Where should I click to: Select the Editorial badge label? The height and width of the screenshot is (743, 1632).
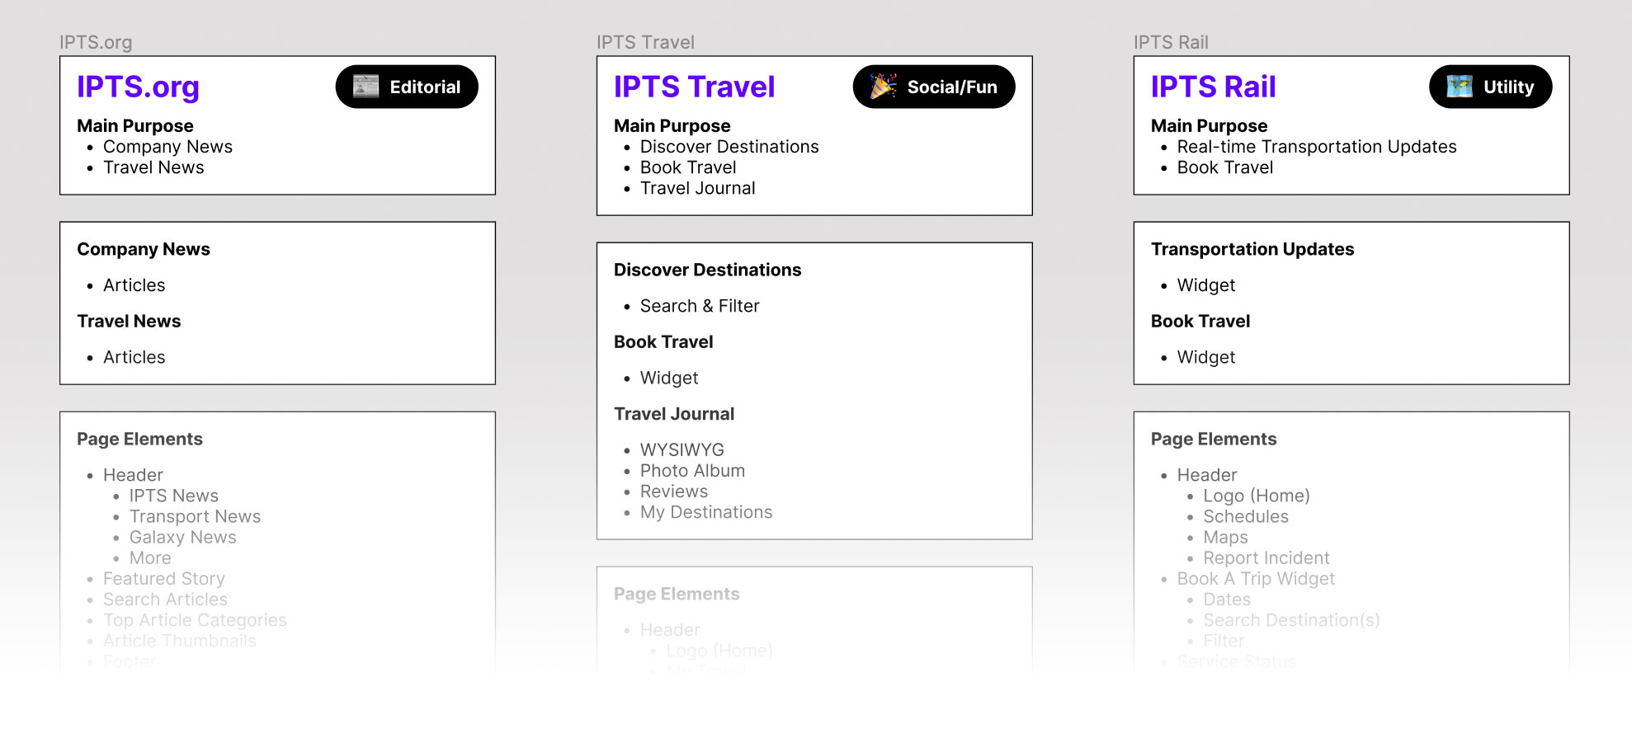pyautogui.click(x=425, y=87)
